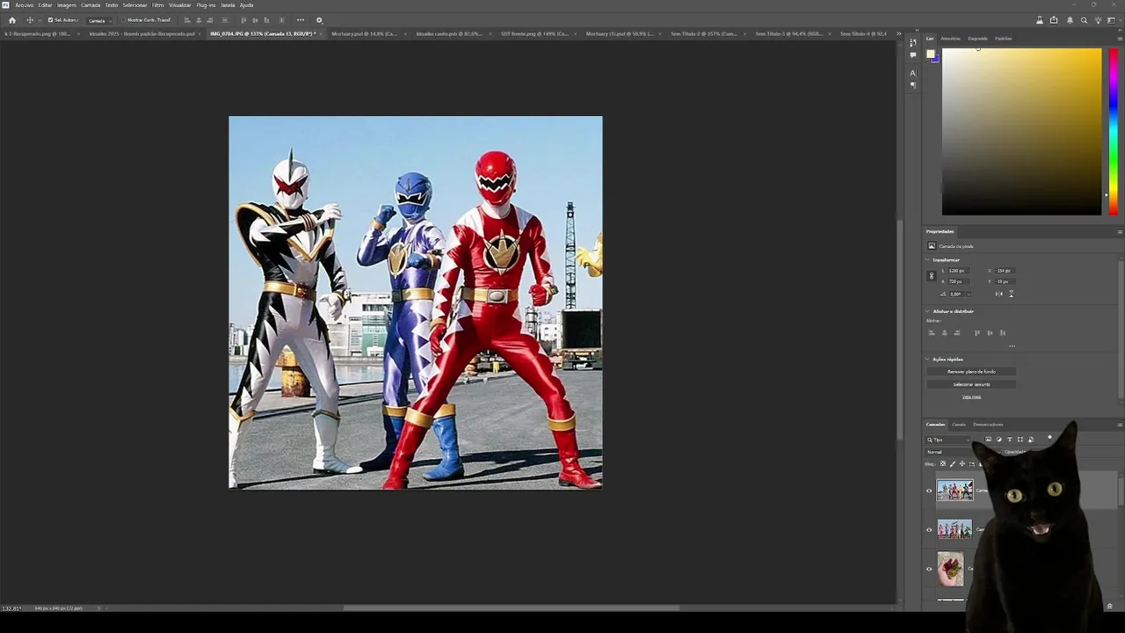Filter layers by type layer icon
The image size is (1125, 633).
[1009, 440]
